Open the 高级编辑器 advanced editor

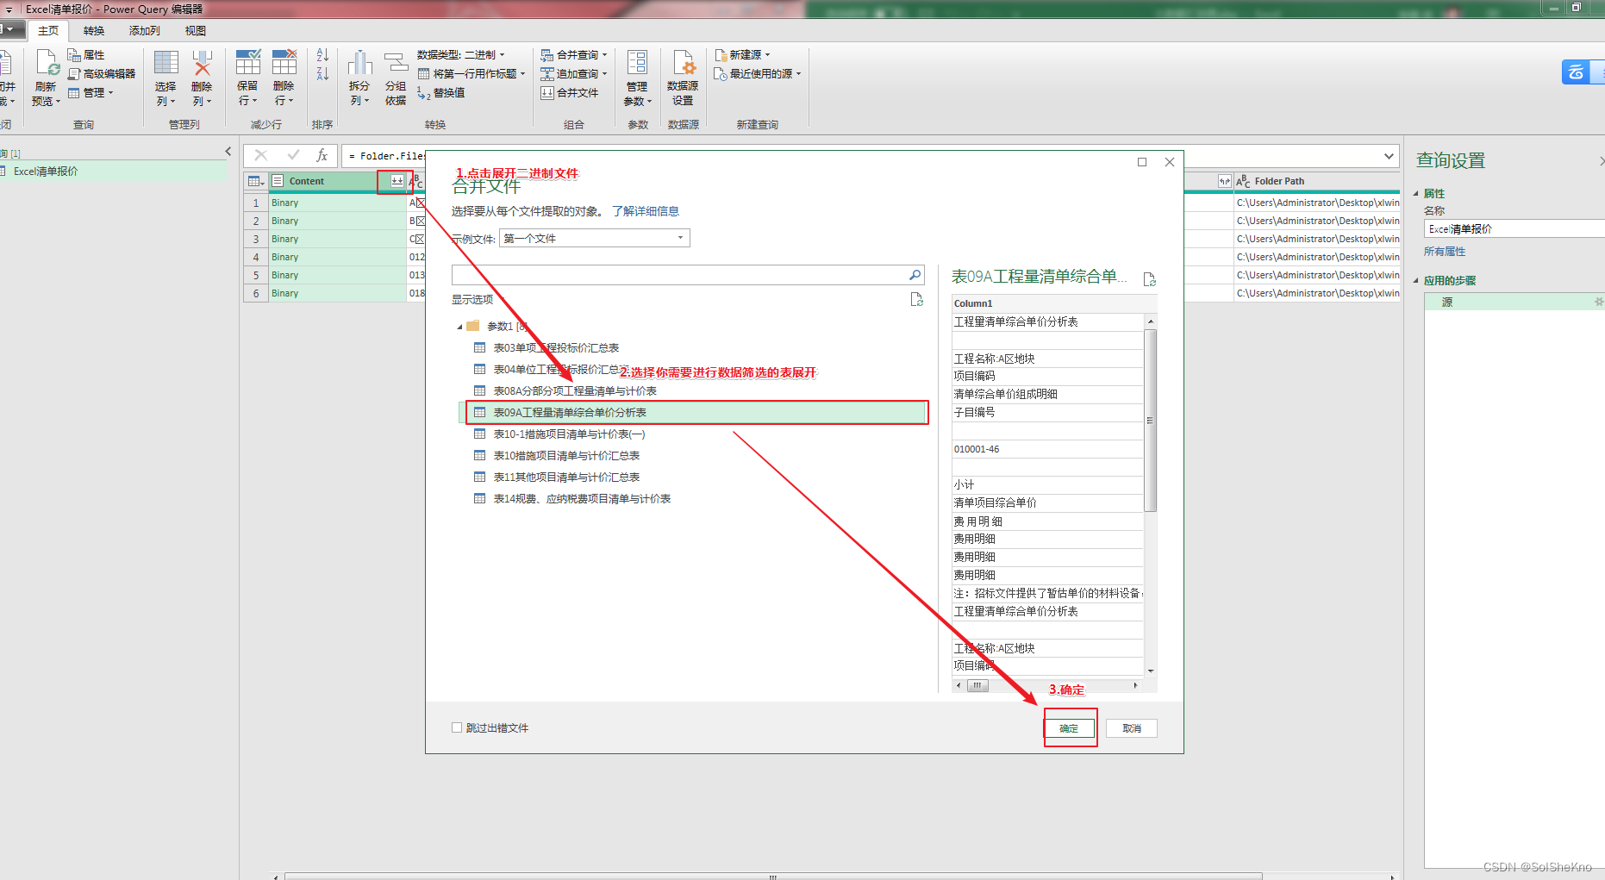[102, 74]
